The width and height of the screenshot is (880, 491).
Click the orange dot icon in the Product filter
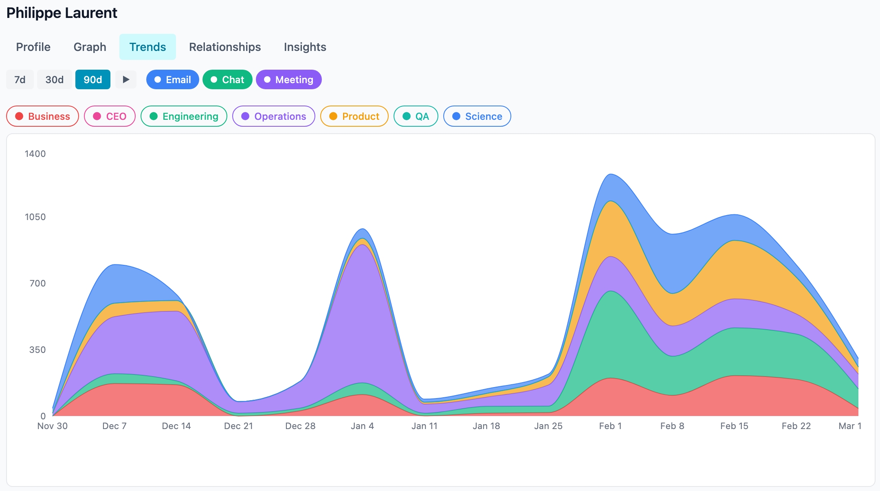[333, 116]
